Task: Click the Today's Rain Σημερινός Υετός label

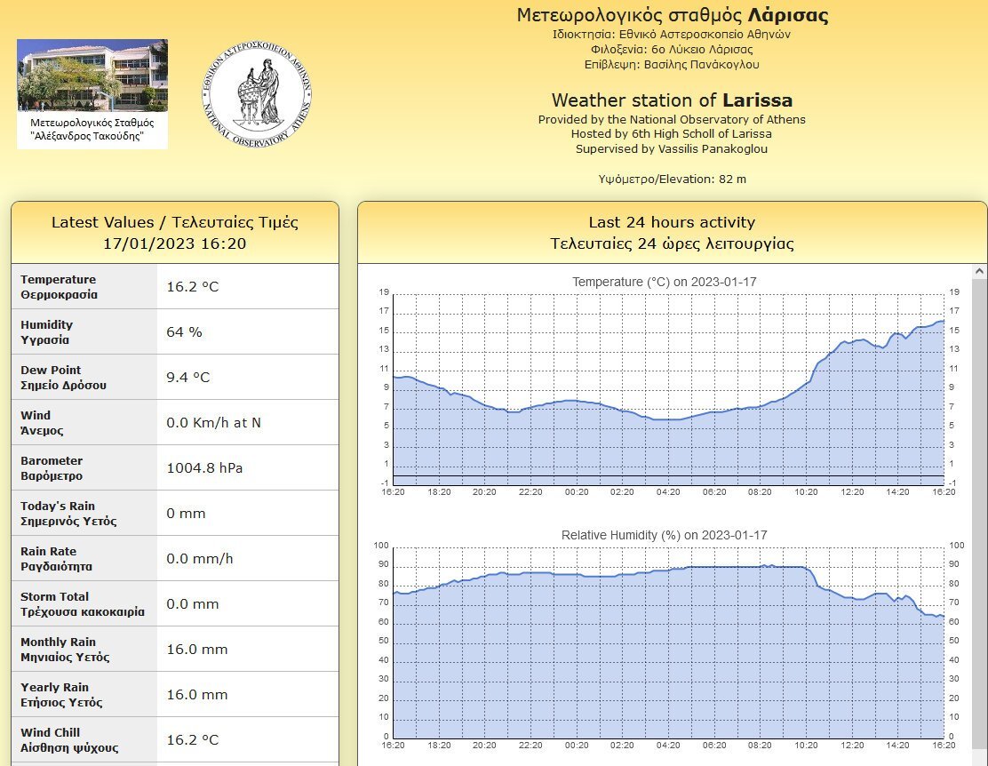Action: click(x=68, y=514)
